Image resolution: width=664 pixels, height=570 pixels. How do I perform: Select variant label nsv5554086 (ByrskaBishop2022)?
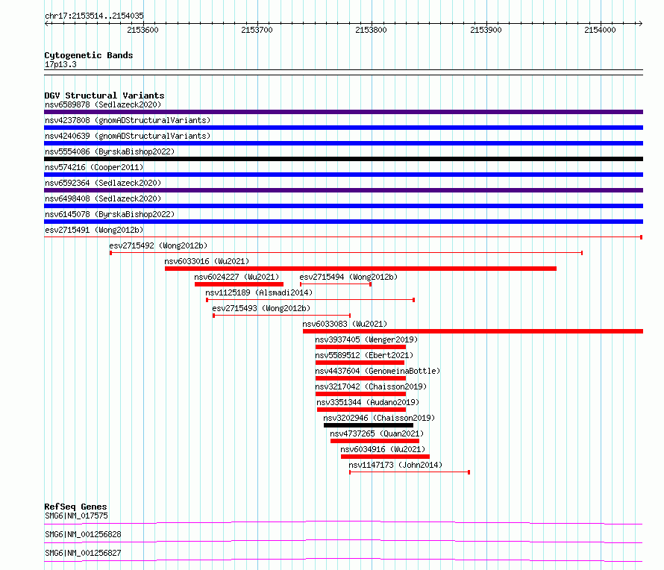pos(110,151)
